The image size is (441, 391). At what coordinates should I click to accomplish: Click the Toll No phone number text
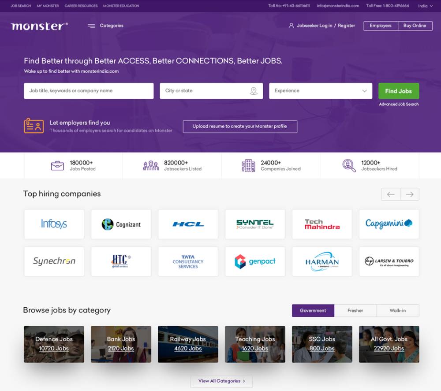pos(289,6)
